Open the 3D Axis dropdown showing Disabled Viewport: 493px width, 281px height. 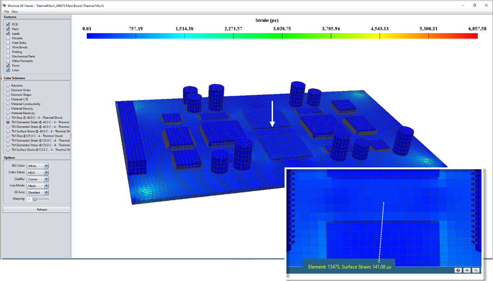[38, 192]
